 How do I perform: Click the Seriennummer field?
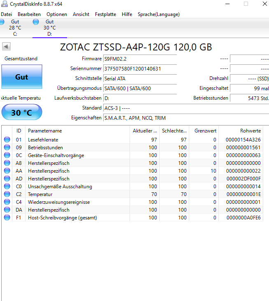pos(140,69)
